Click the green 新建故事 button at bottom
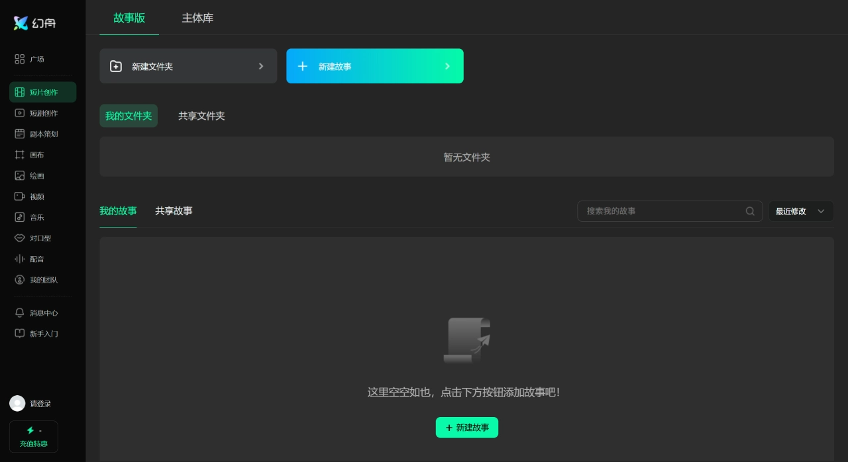 [x=467, y=428]
